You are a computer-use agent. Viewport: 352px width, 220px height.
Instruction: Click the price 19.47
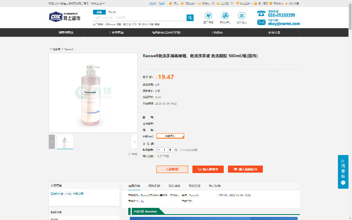166,77
